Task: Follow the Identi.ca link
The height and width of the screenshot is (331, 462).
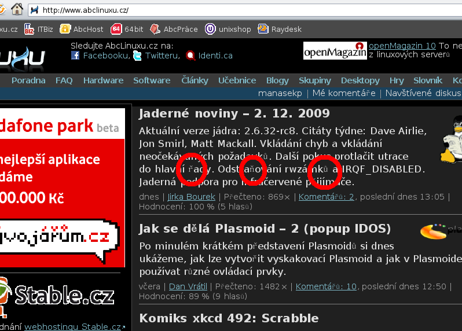Action: [x=215, y=56]
